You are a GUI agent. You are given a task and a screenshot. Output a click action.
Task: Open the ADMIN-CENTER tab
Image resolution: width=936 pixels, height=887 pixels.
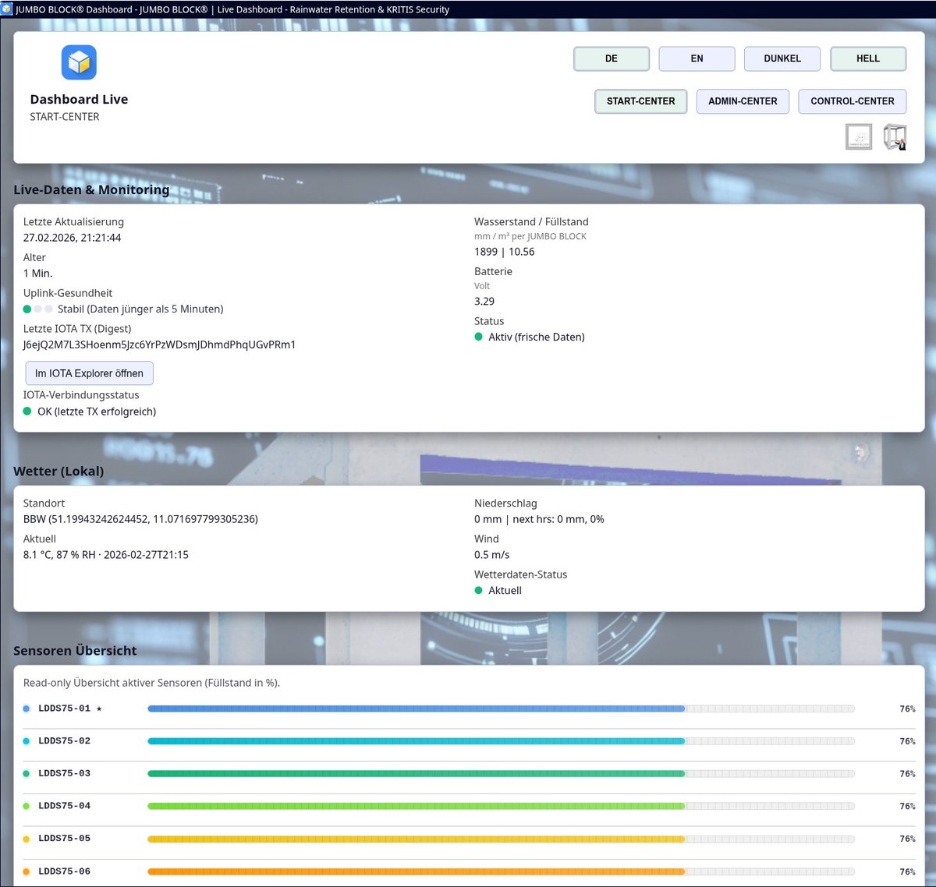[743, 101]
